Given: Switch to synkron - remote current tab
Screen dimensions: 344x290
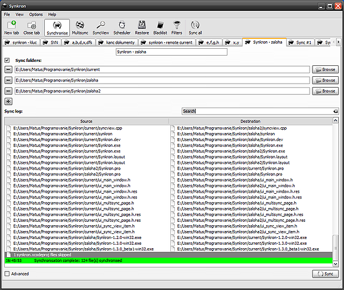Looking at the screenshot, I should pos(167,42).
